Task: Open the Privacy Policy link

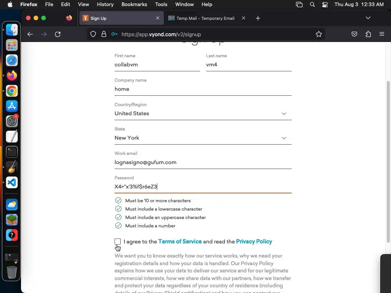Action: (x=254, y=241)
